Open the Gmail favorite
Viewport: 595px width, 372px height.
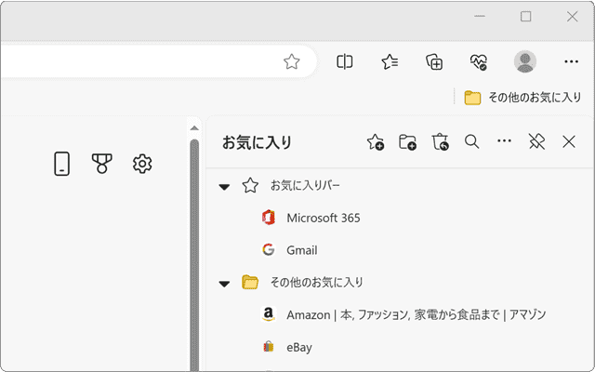coord(400,250)
